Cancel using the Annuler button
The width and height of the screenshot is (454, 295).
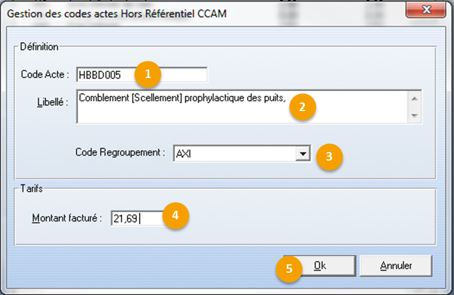pyautogui.click(x=396, y=266)
